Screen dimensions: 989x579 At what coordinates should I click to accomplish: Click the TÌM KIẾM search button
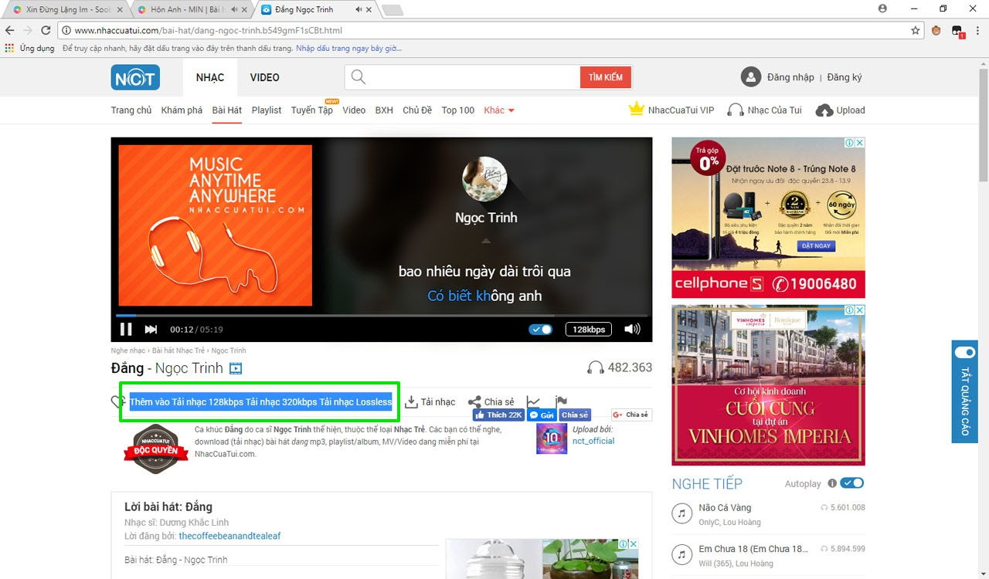[x=606, y=77]
